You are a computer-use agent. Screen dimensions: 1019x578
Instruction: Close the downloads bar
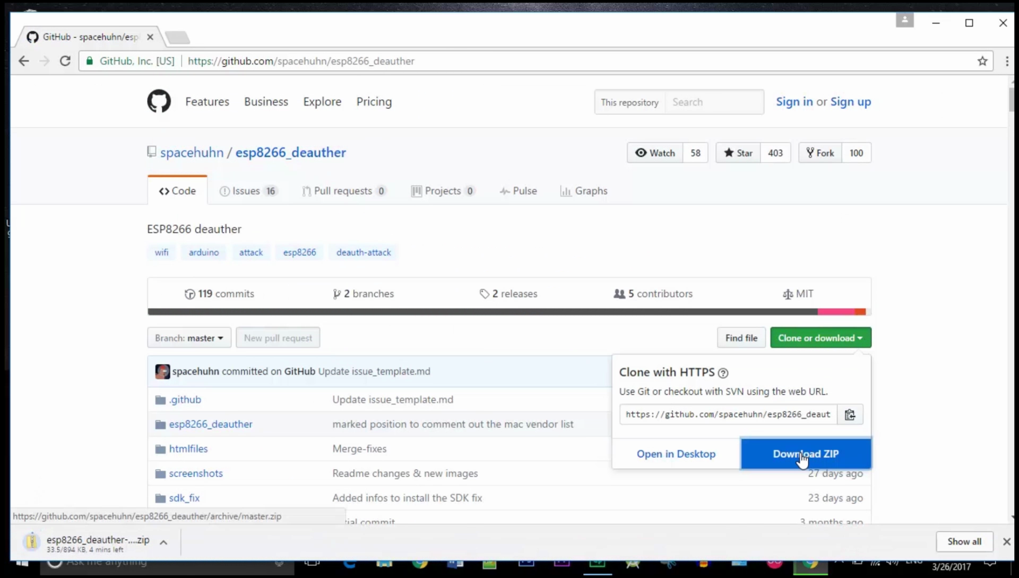point(1006,541)
